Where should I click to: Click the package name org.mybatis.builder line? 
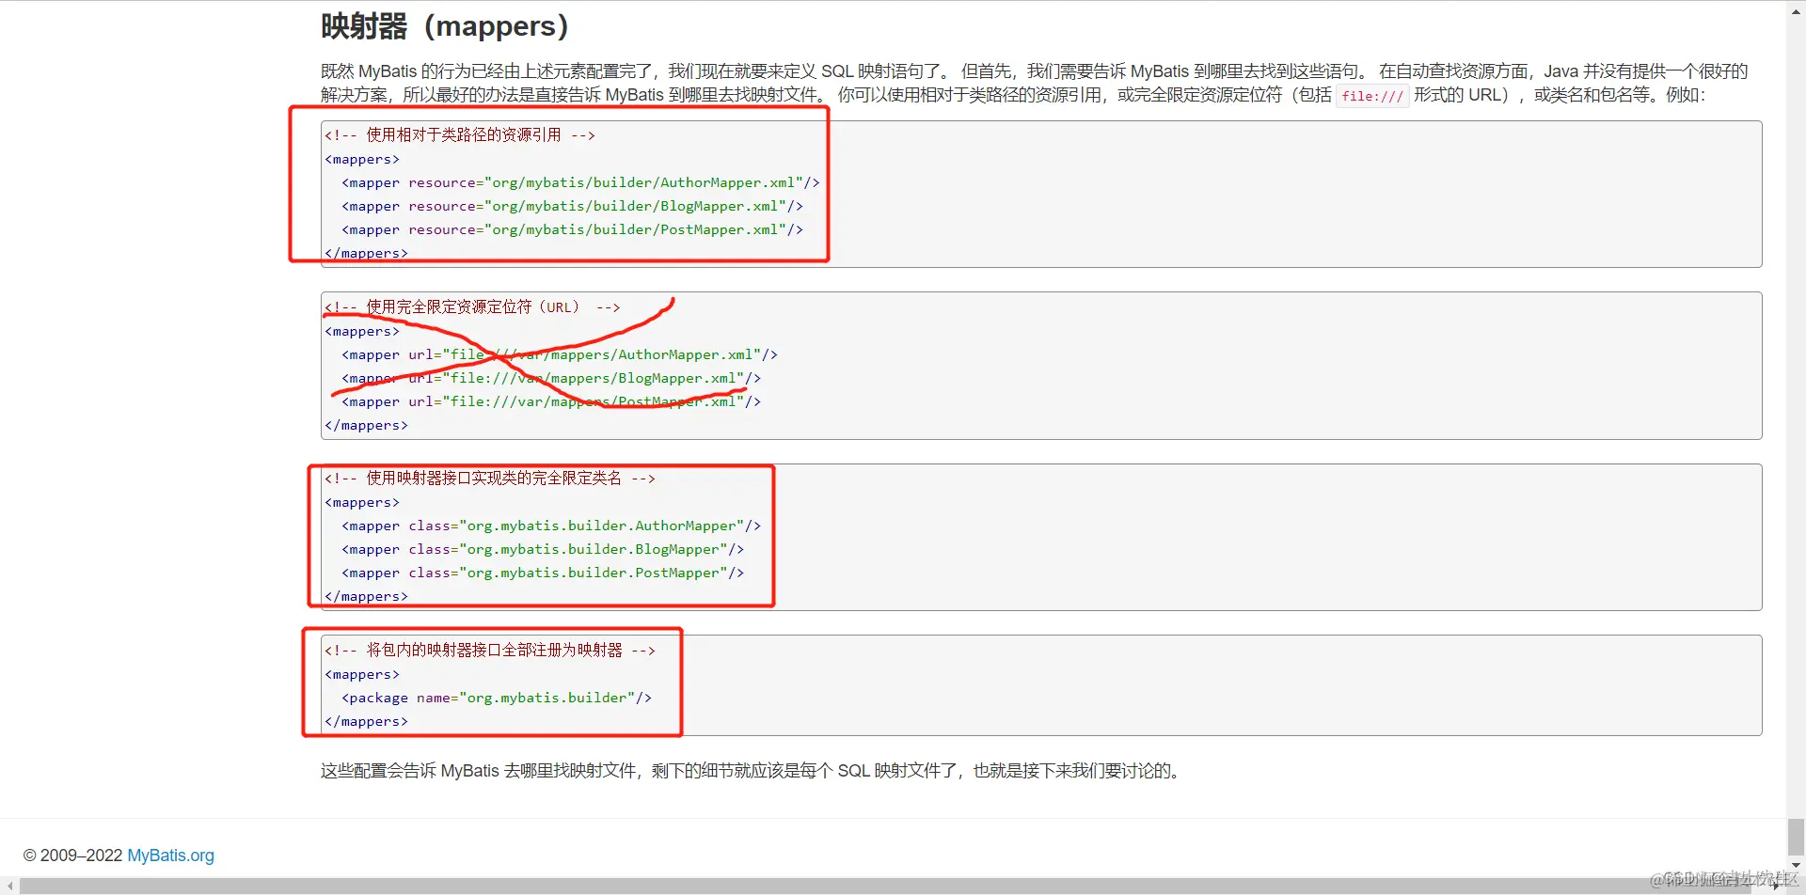[497, 698]
